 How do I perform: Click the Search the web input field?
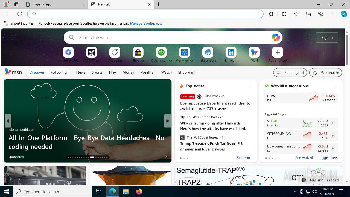(173, 37)
